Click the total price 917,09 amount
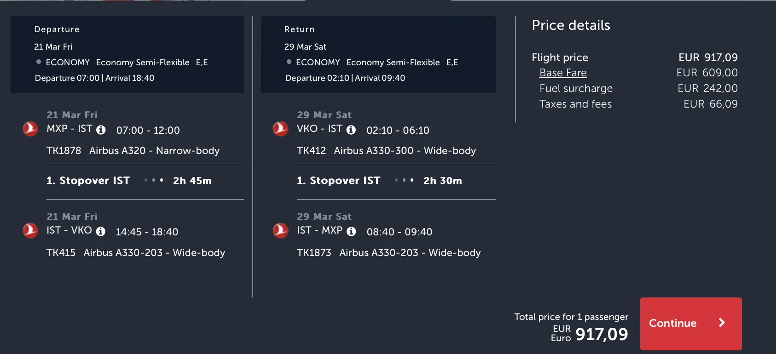The image size is (776, 354). click(x=602, y=334)
